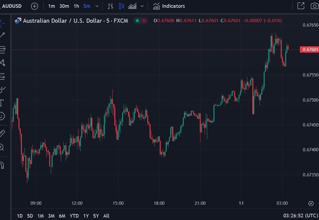Expand the timeframe interval dropdown
Viewport: 319px width, 220px height.
click(x=97, y=6)
